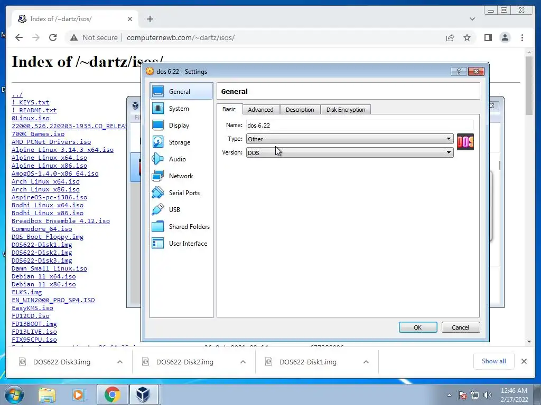
Task: Open Serial Ports settings category
Action: pos(182,193)
